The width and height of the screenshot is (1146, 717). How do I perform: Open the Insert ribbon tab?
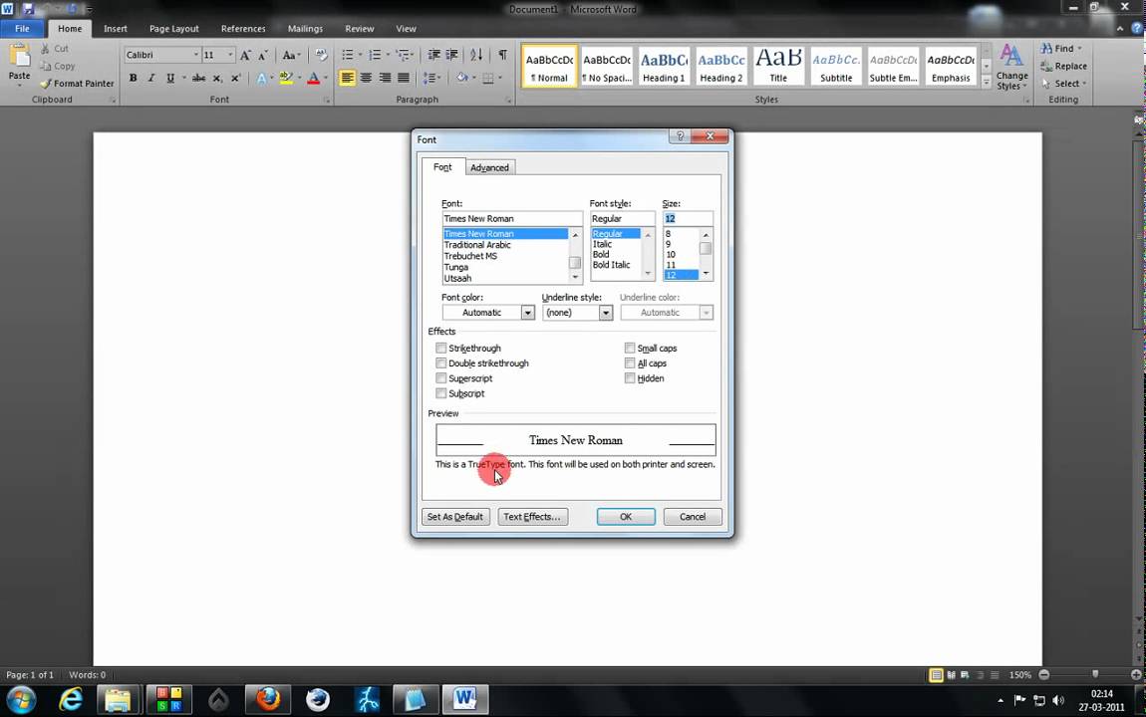pos(115,29)
